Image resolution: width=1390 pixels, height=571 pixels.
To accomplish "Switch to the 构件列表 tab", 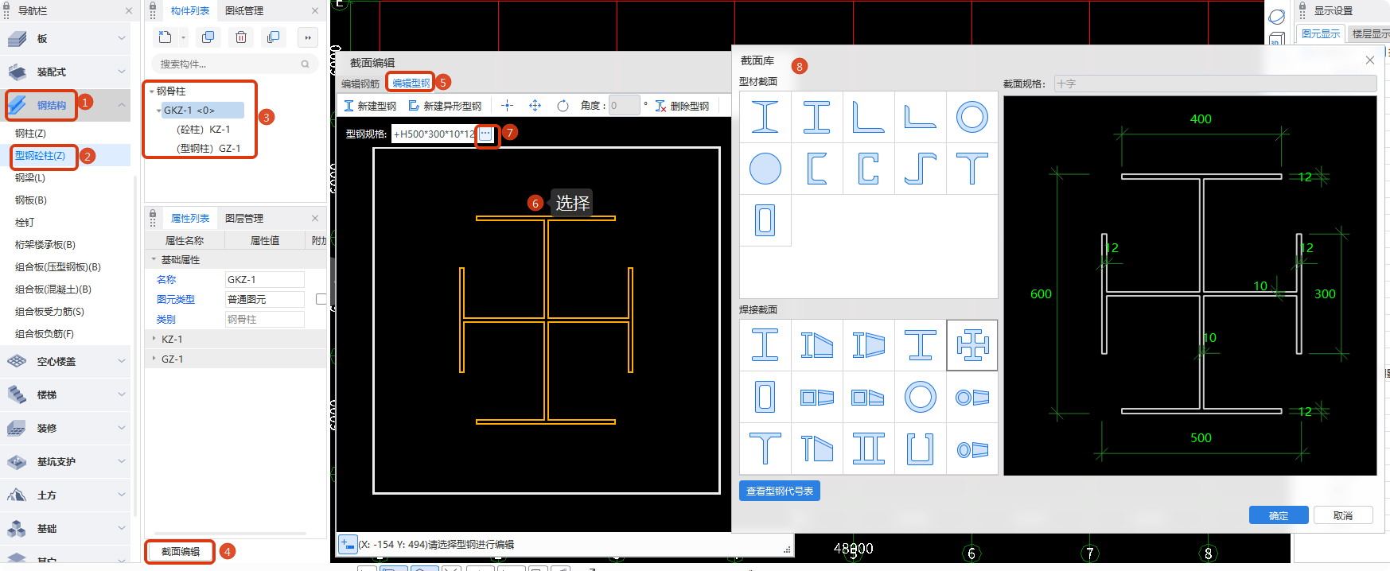I will tap(190, 10).
